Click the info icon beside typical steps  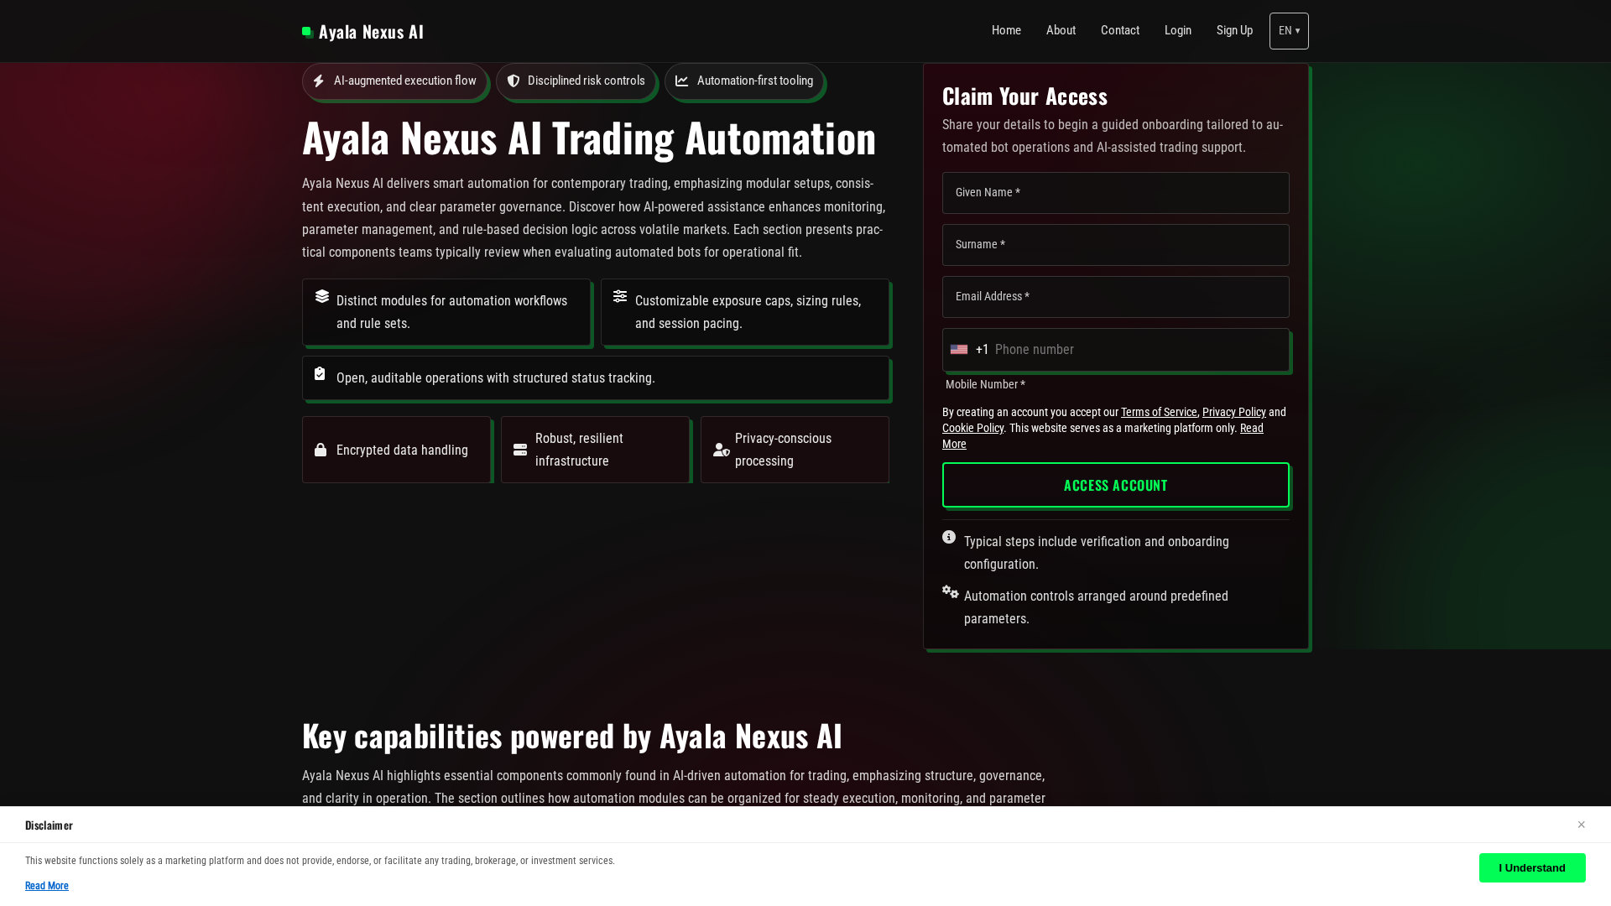949,537
